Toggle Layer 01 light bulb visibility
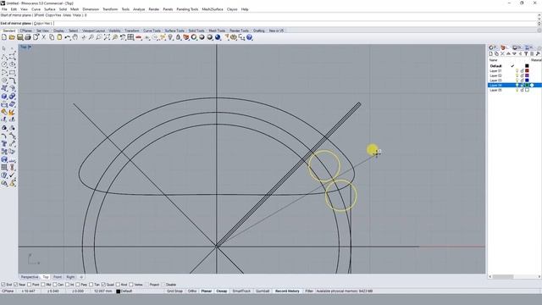This screenshot has height=305, width=542. point(517,70)
